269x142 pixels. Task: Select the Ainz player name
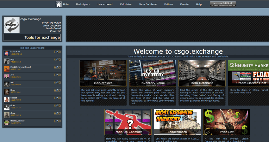(12, 82)
